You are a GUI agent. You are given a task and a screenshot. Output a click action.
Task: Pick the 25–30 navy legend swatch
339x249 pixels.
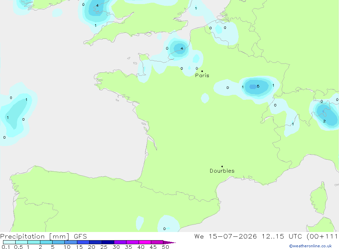[108, 242]
